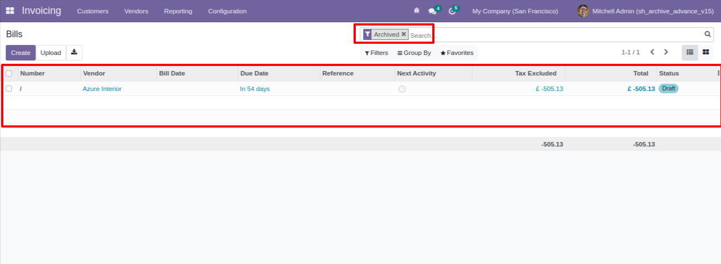Open the Favorites dropdown
Viewport: 721px width, 264px height.
tap(457, 53)
